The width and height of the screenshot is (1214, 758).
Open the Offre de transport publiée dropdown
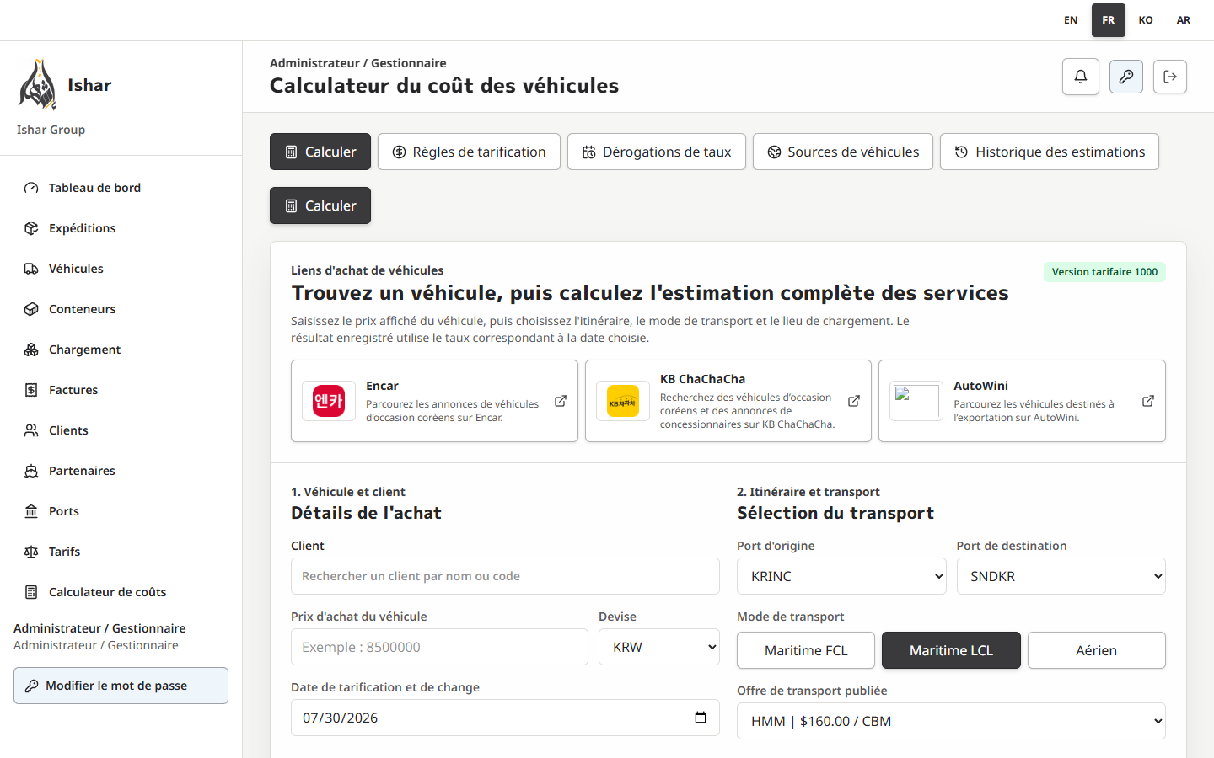click(951, 721)
